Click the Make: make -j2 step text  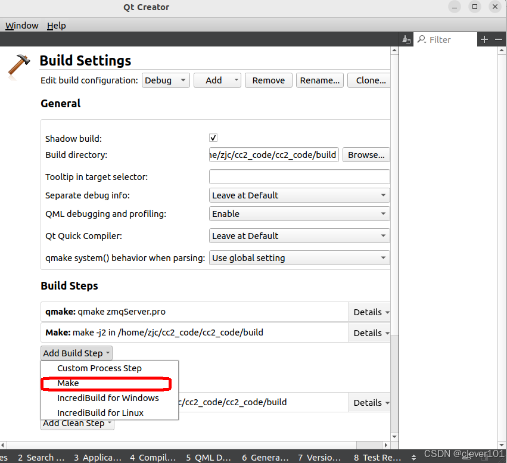pos(154,333)
